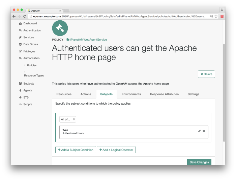The height and width of the screenshot is (180, 236).
Task: Select the Subjects tab
Action: [107, 94]
